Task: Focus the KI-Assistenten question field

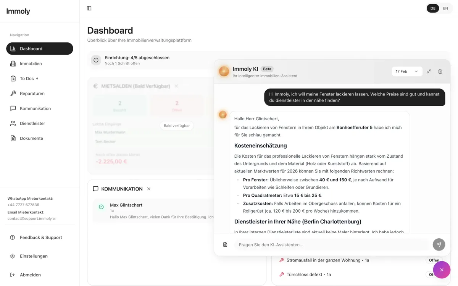Action: pos(331,245)
